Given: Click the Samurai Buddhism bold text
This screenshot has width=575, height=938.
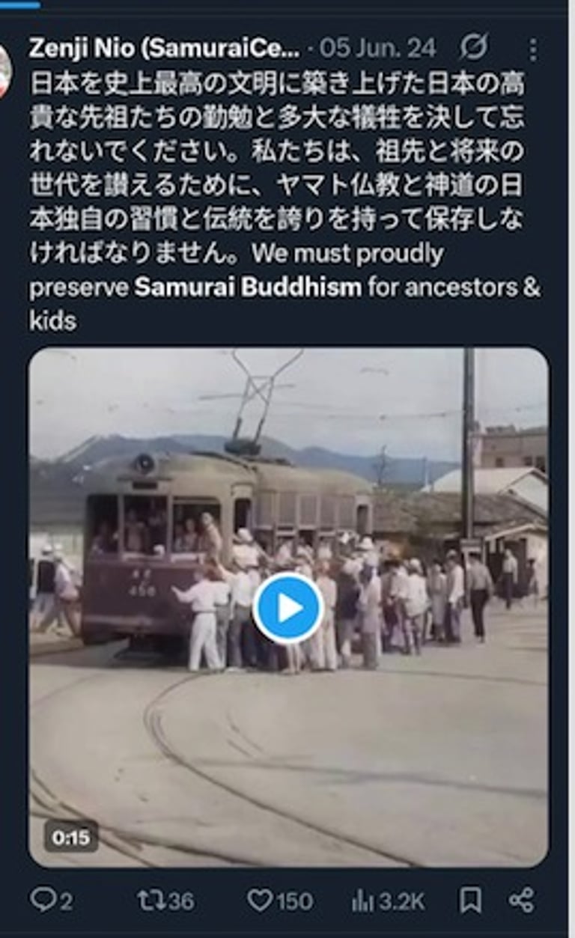Looking at the screenshot, I should tap(248, 287).
